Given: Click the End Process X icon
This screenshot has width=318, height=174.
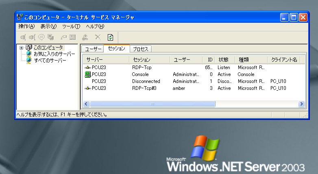Looking at the screenshot, I should [98, 37].
